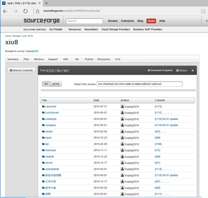
Task: Click the r115 commit link for Launcher
Action: (158, 106)
